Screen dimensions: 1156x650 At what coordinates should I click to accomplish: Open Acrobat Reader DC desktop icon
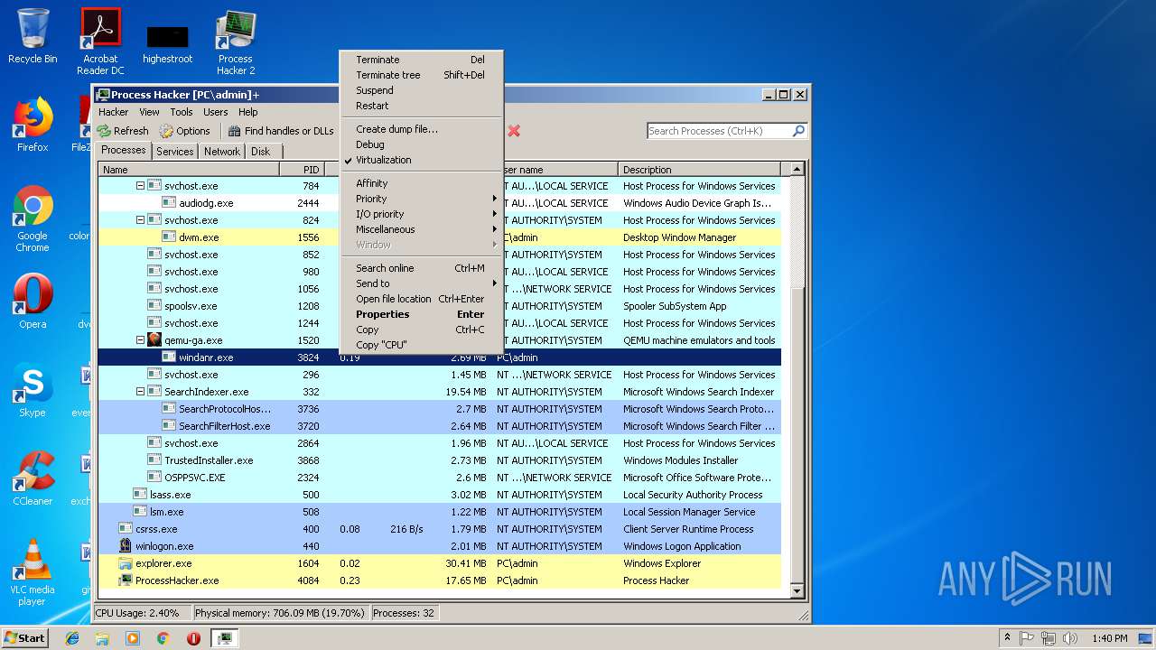tap(100, 42)
